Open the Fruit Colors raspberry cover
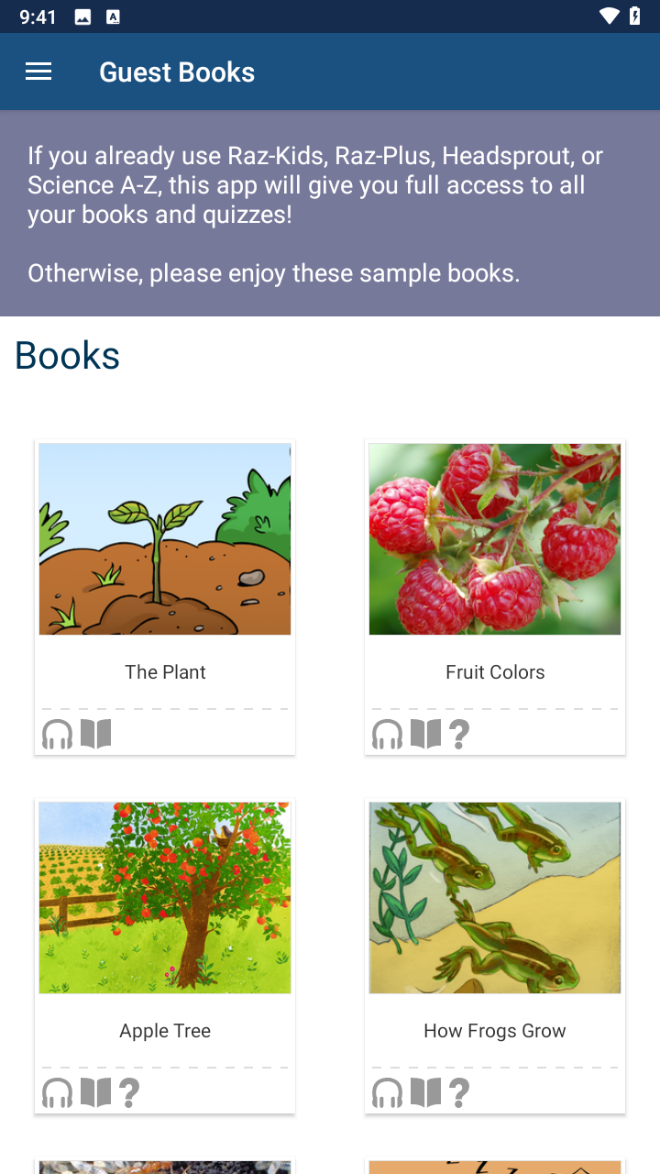The width and height of the screenshot is (660, 1174). tap(495, 539)
